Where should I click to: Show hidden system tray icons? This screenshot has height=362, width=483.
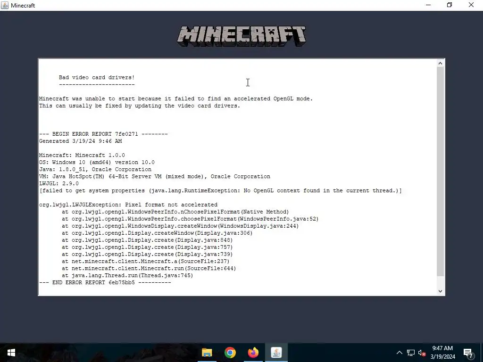coord(399,353)
